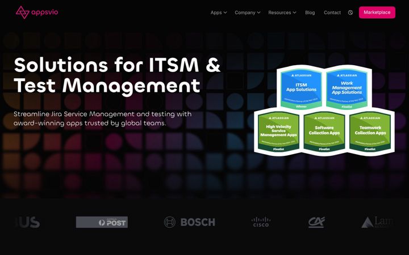Click the Crédit Agricole CA logo

pos(316,222)
